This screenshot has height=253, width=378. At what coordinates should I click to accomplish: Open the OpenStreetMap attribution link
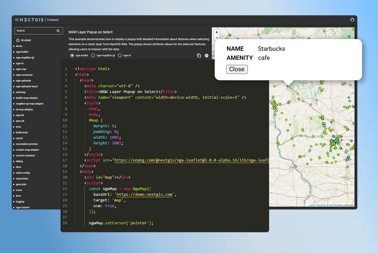pyautogui.click(x=336, y=205)
